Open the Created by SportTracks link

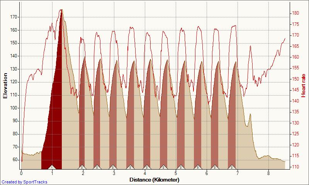(24, 182)
